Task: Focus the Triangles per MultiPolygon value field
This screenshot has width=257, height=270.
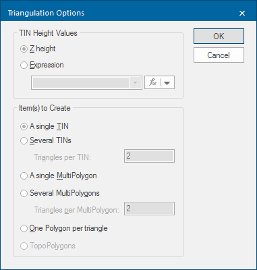Action: tap(149, 209)
